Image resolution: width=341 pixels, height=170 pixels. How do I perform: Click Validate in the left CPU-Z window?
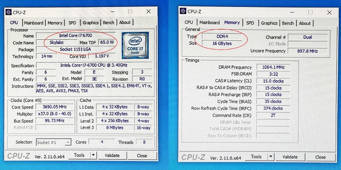point(112,155)
